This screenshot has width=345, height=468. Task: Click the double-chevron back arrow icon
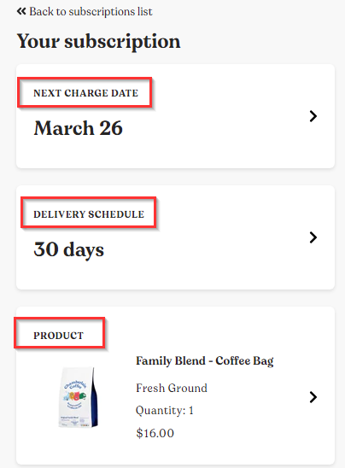tap(21, 12)
